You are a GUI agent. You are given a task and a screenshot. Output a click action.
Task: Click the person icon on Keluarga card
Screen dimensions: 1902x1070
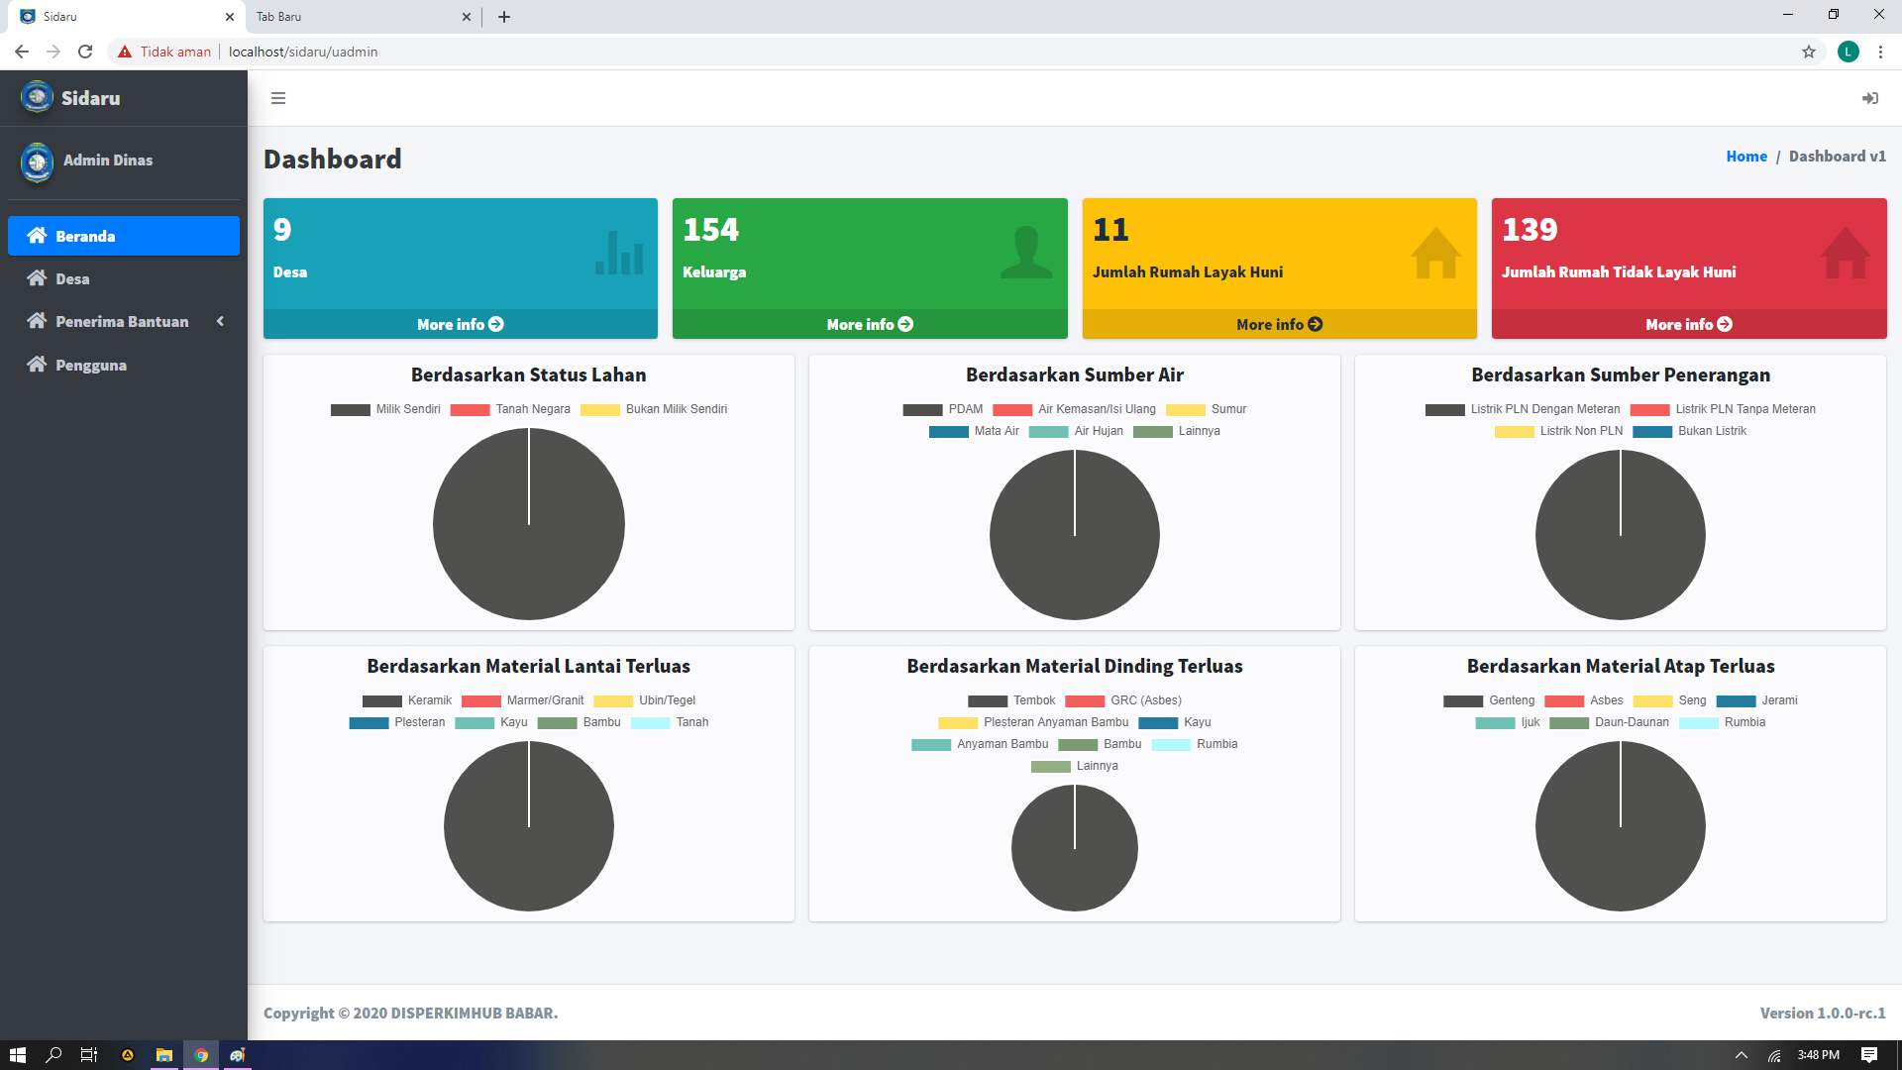pos(1026,253)
